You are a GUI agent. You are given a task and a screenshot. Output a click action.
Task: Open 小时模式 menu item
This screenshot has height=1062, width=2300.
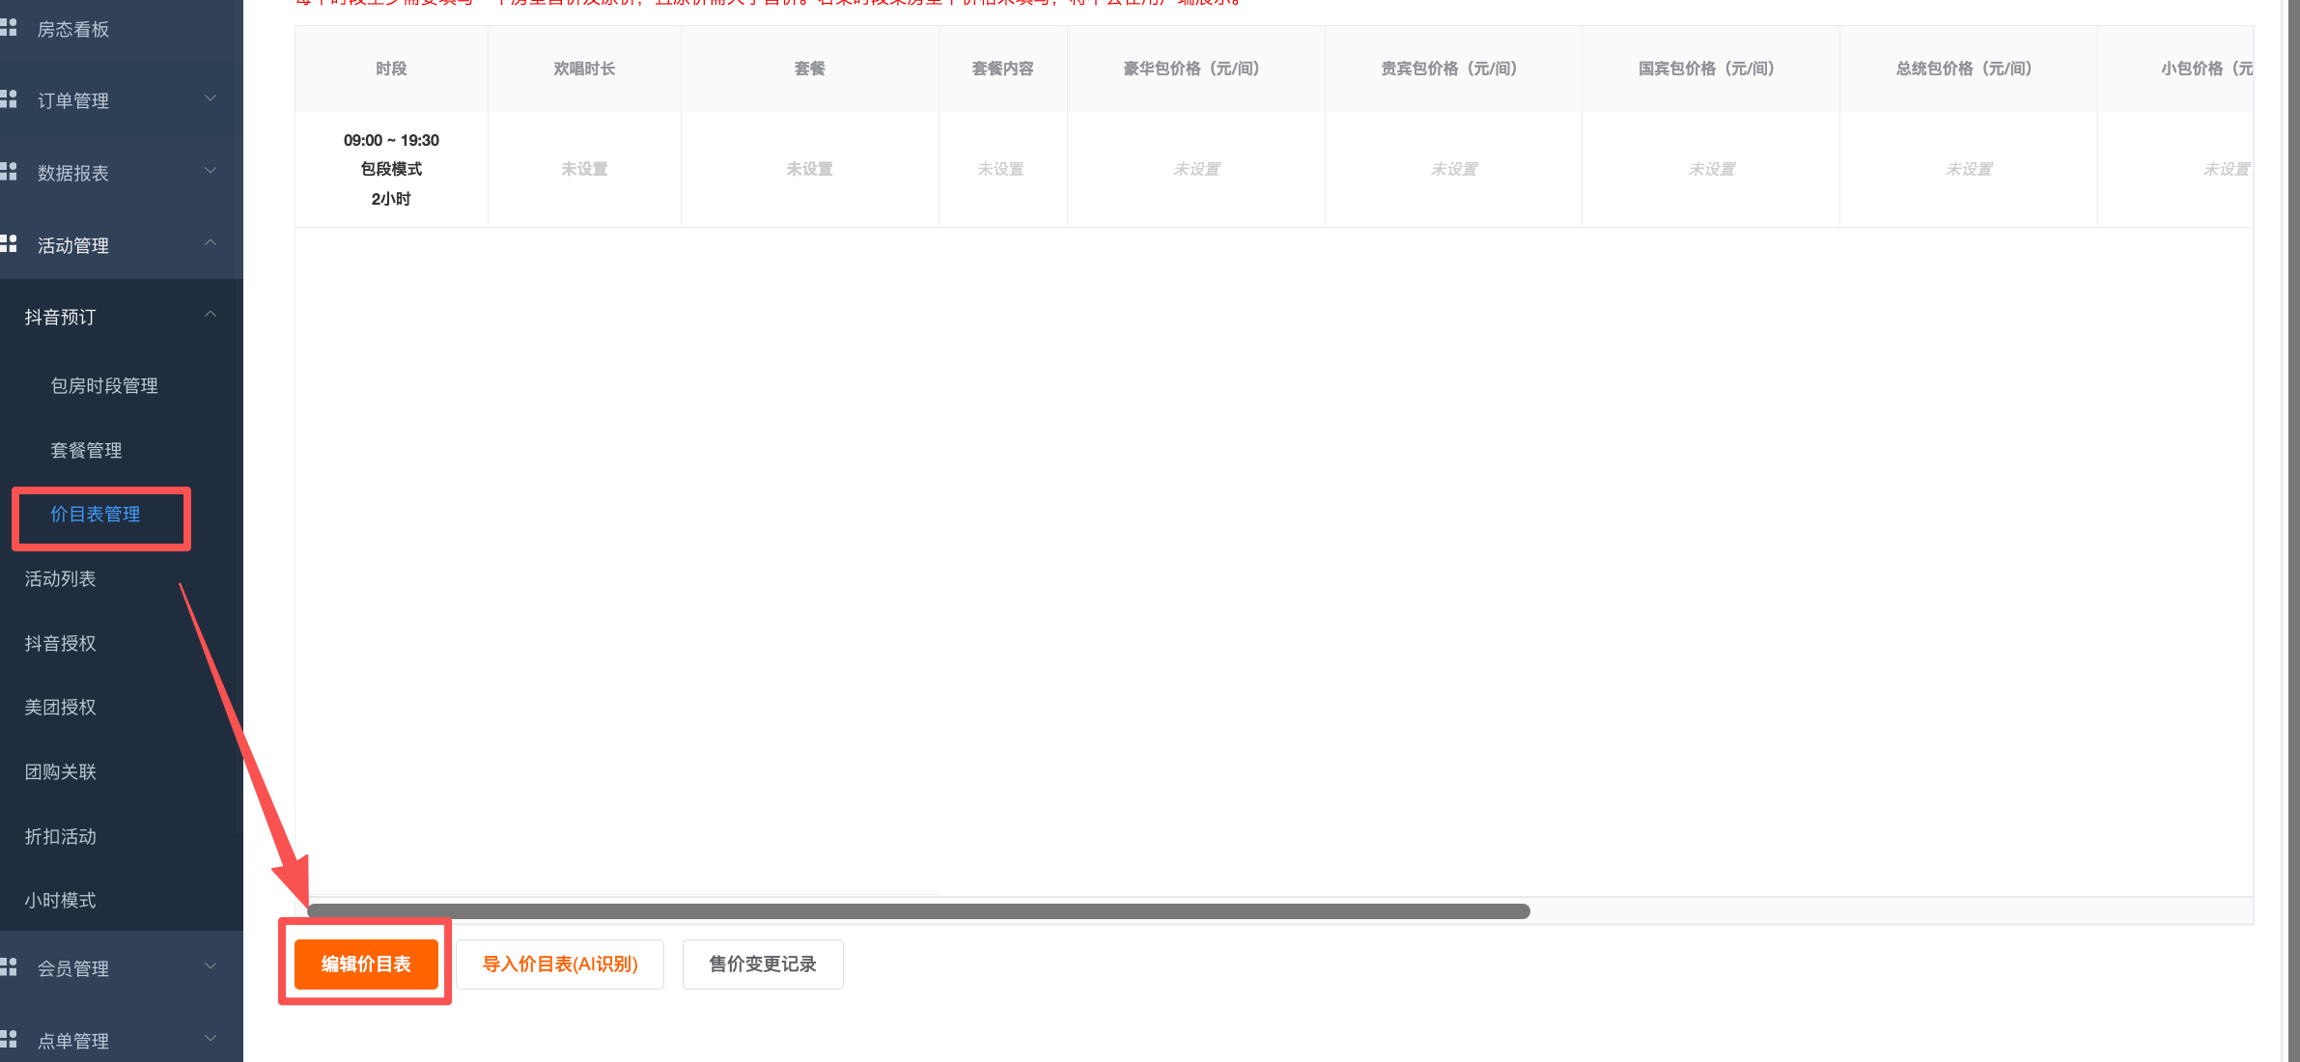tap(60, 901)
